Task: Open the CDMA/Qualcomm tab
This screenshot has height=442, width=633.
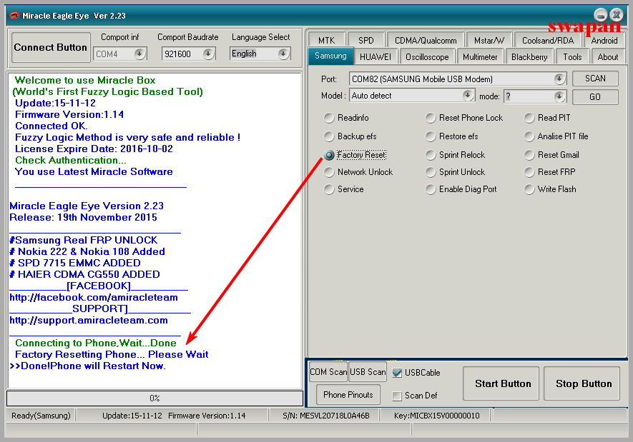Action: (426, 41)
